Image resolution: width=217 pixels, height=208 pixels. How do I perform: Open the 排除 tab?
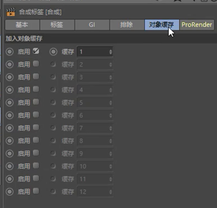pyautogui.click(x=127, y=25)
